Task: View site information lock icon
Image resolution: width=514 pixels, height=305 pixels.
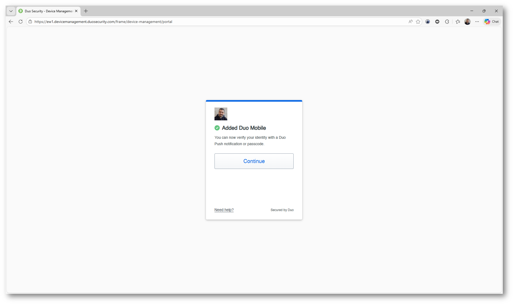Action: click(30, 22)
